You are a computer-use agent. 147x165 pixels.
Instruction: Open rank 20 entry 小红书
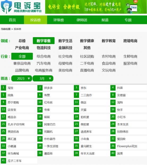point(122,117)
